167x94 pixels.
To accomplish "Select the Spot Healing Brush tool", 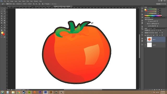I will coord(2,16).
